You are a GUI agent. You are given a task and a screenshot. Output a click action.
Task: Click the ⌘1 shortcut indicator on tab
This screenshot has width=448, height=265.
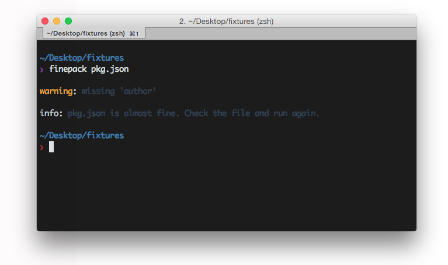click(134, 34)
